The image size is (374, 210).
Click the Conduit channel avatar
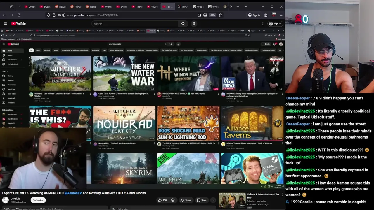[5, 200]
